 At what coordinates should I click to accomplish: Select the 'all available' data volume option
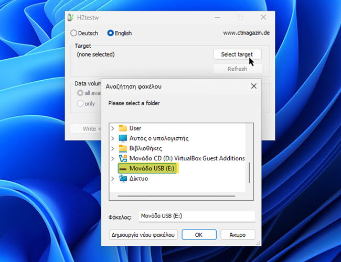tap(80, 93)
